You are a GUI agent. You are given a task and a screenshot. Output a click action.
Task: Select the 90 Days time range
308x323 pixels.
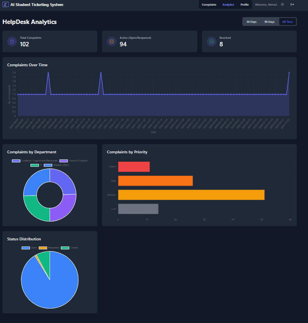pyautogui.click(x=269, y=22)
